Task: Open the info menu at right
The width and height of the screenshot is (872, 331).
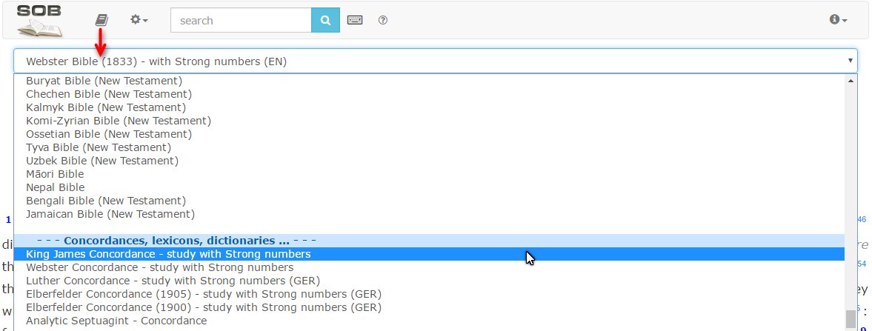Action: [838, 20]
